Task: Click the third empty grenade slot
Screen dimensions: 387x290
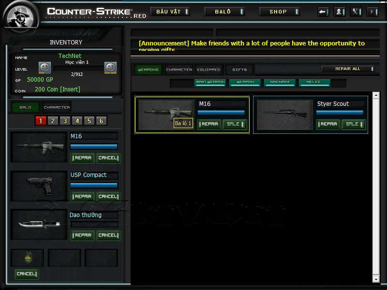Action: pos(101,258)
